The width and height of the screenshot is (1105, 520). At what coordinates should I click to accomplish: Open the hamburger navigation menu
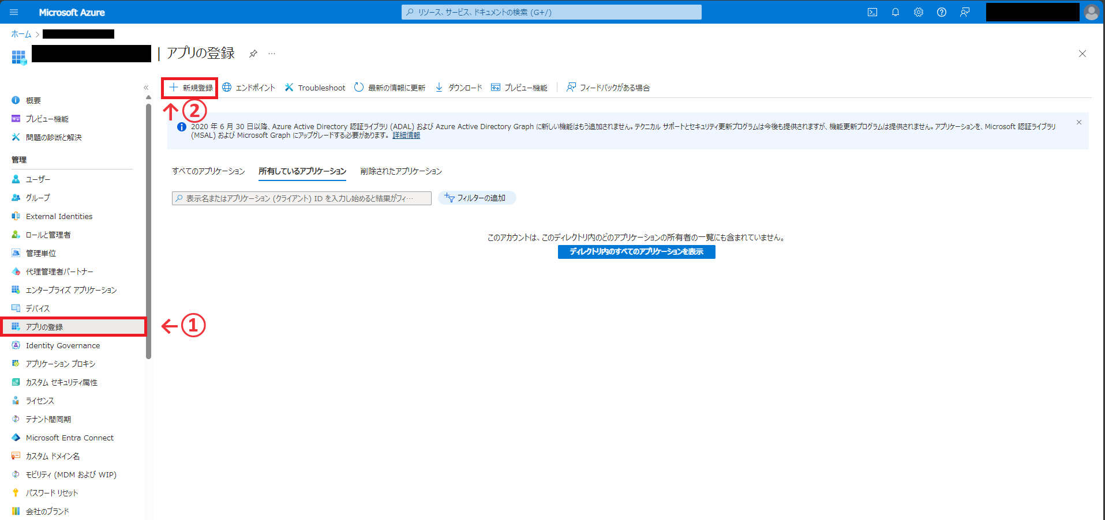point(14,12)
